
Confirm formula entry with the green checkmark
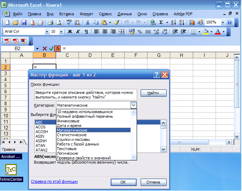[51, 49]
